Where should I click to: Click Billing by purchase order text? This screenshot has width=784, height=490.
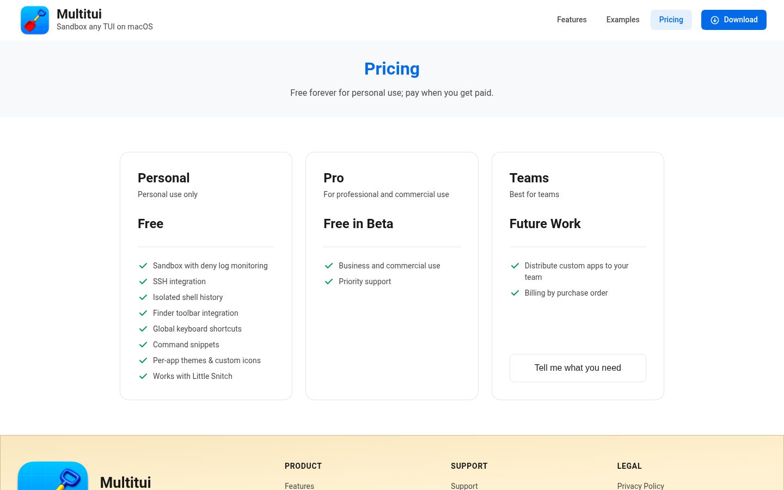pyautogui.click(x=566, y=293)
